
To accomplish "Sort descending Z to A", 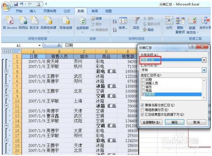I will [114, 30].
